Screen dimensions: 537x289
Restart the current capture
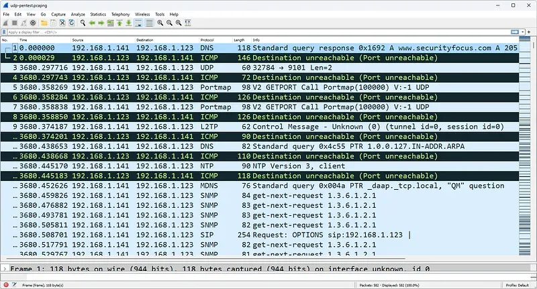23,23
